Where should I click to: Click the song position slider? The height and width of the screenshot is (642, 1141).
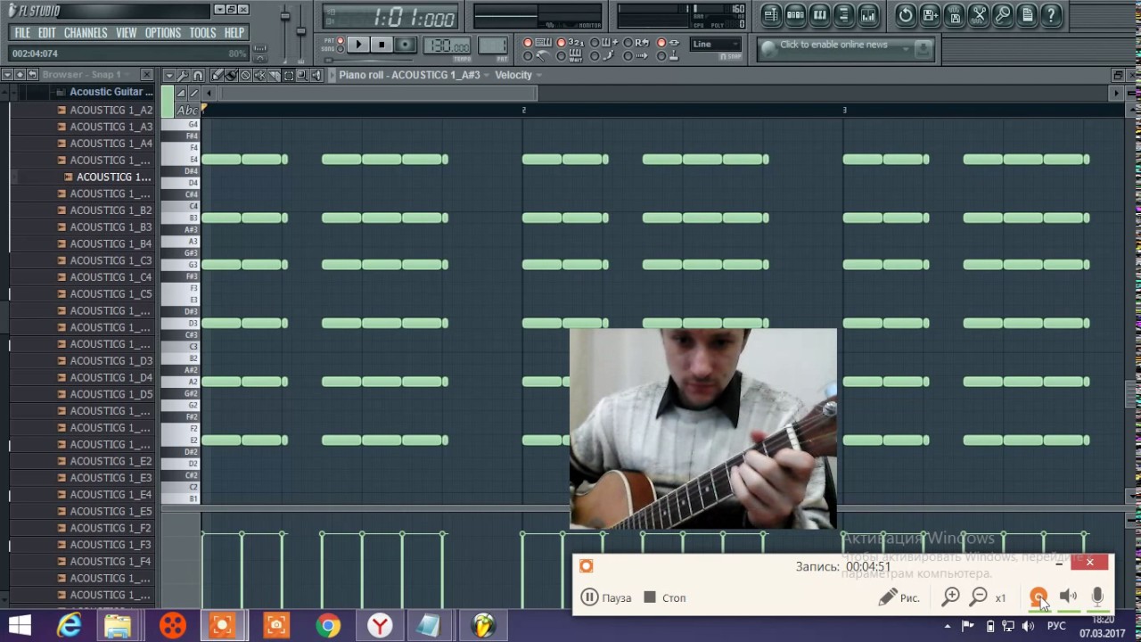pos(370,61)
